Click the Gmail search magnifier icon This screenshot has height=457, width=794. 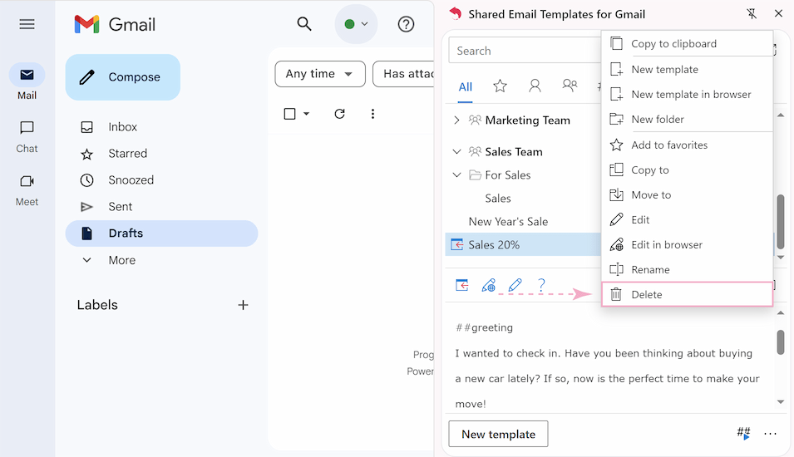[x=303, y=24]
